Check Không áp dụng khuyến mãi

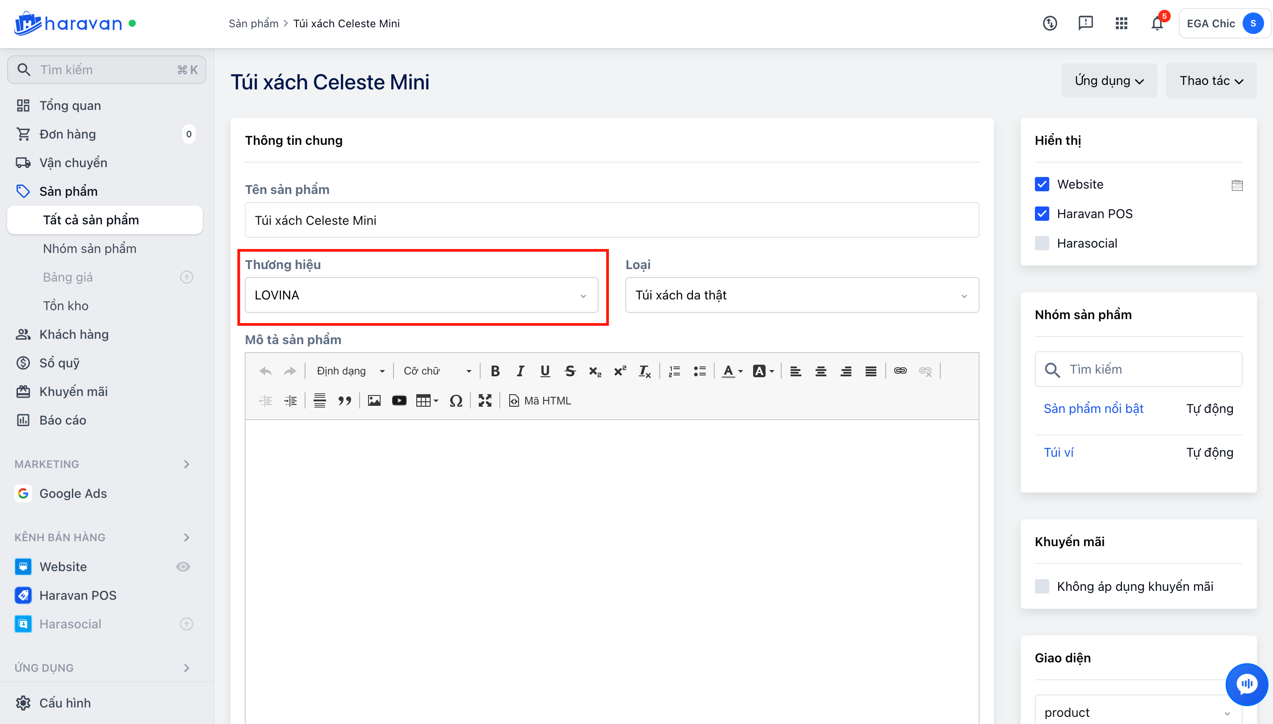click(x=1042, y=586)
